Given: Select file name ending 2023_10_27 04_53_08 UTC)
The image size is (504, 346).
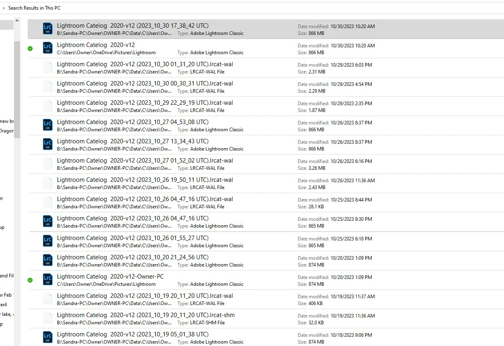Looking at the screenshot, I should click(x=133, y=122).
